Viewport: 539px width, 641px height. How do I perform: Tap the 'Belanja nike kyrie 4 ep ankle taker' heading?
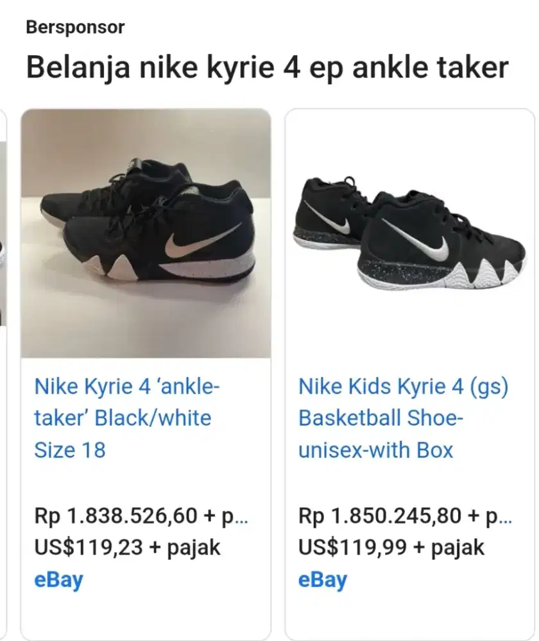coord(267,67)
